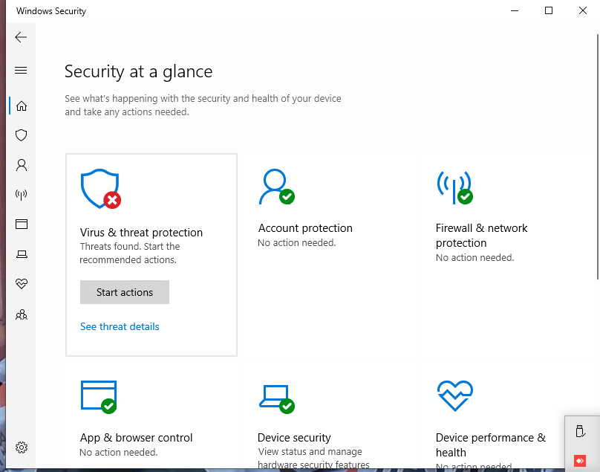This screenshot has width=600, height=472.
Task: Click the USB safely remove hardware icon
Action: click(580, 431)
